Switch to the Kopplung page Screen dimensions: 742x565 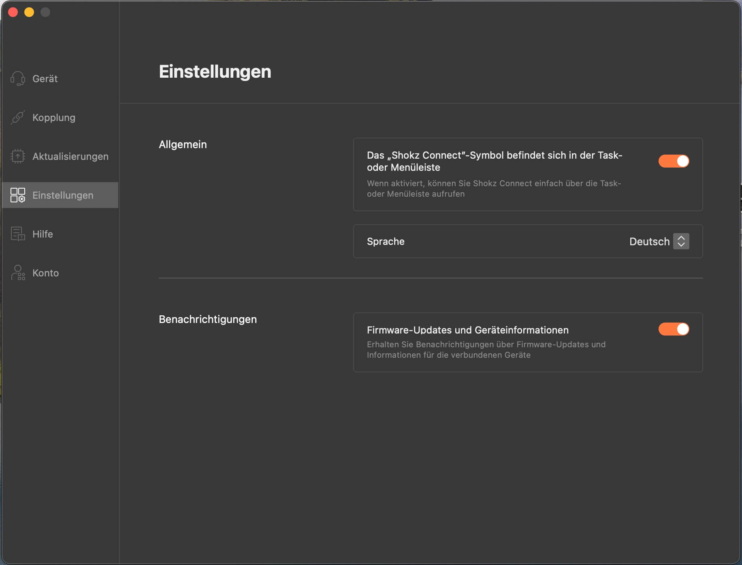(x=54, y=117)
